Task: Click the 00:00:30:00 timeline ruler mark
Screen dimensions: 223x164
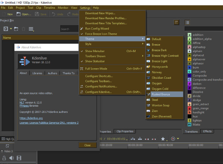Action: 135,145
